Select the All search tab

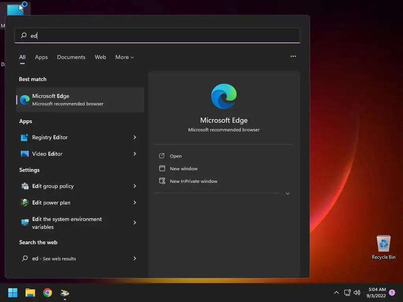coord(22,57)
